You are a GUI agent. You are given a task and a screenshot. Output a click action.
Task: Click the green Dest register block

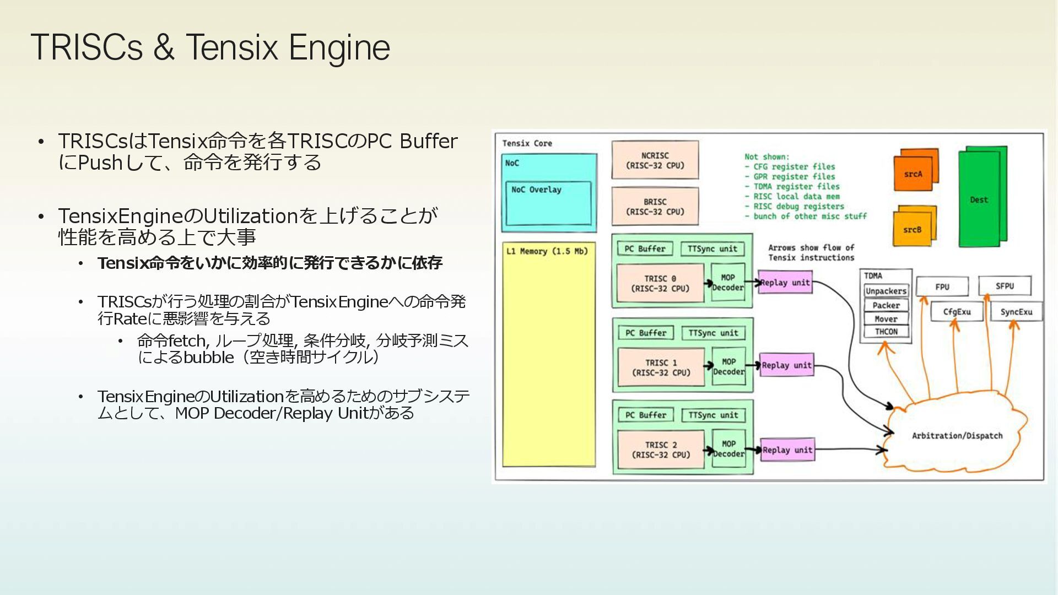979,199
